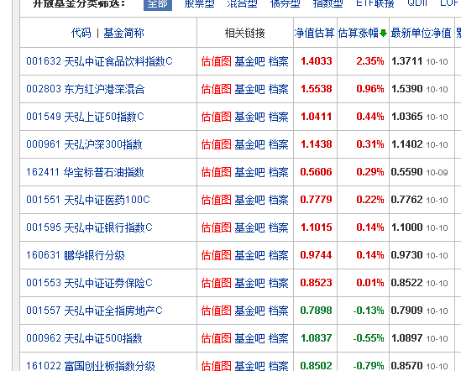The image size is (461, 371).
Task: Open fund 000962 天弘中证500指数
Action: [x=84, y=338]
